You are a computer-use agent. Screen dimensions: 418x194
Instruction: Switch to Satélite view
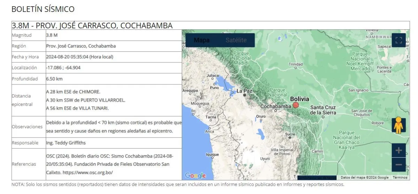236,40
